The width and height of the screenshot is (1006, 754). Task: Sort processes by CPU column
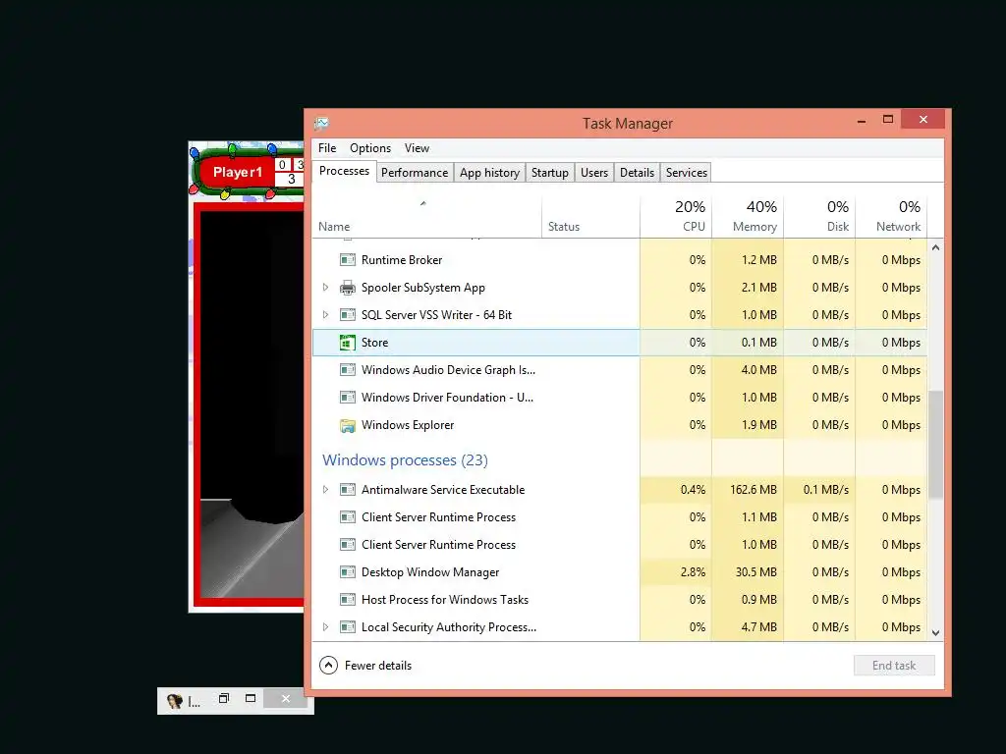pyautogui.click(x=676, y=217)
